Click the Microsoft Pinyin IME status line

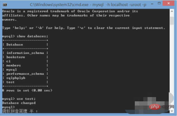tap(20, 111)
